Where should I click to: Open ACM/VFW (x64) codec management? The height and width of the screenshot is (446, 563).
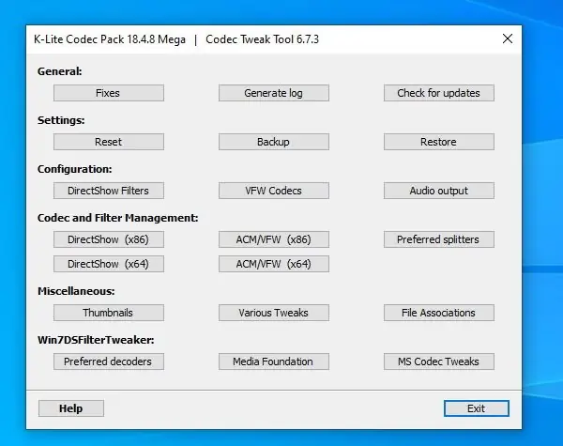(273, 264)
